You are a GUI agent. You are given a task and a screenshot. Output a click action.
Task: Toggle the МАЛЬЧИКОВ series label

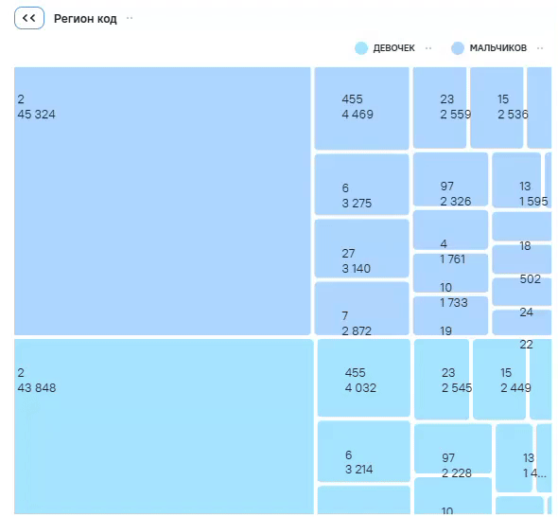[x=497, y=48]
